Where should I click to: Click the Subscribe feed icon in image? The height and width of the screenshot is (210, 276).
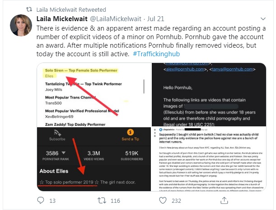pyautogui.click(x=57, y=133)
